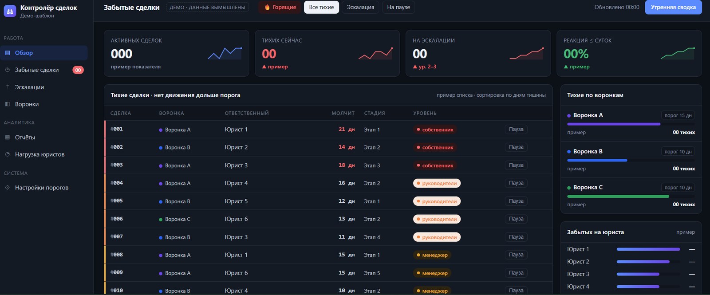Select the Все тихие filter
The height and width of the screenshot is (295, 710).
[321, 7]
